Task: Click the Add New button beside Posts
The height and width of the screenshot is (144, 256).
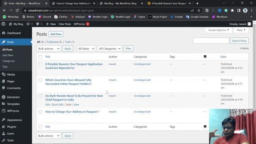Action: click(56, 34)
